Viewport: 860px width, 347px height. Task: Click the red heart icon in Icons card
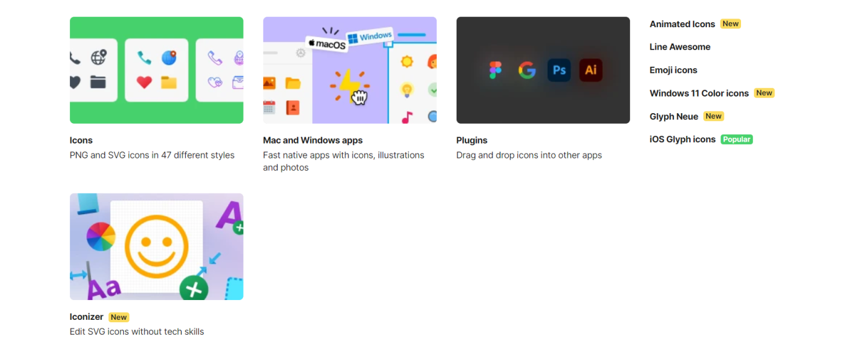click(144, 82)
